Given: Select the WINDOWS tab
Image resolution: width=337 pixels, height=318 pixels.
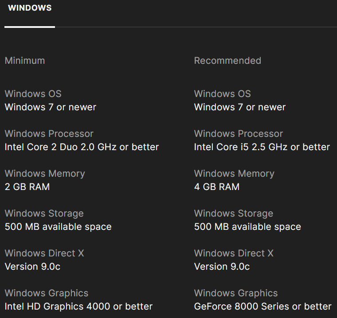Looking at the screenshot, I should click(x=30, y=8).
